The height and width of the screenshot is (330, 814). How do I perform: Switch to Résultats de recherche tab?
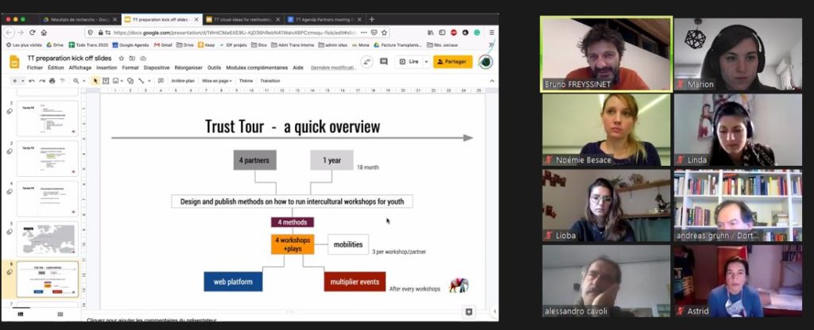79,20
